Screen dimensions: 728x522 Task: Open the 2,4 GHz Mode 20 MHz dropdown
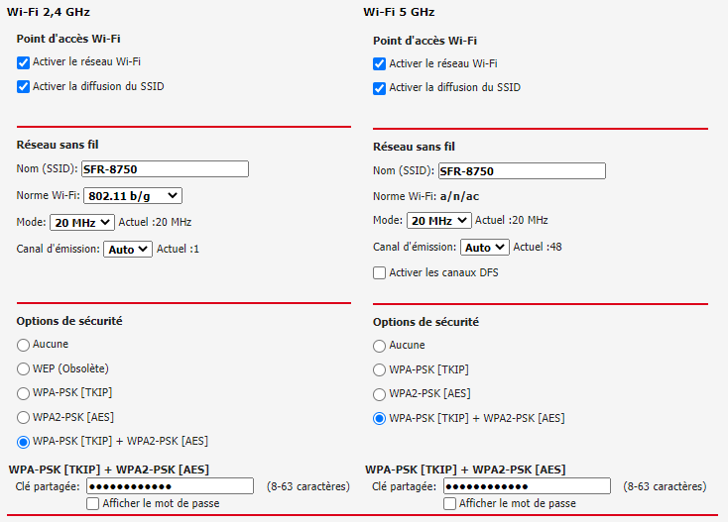[x=82, y=222]
